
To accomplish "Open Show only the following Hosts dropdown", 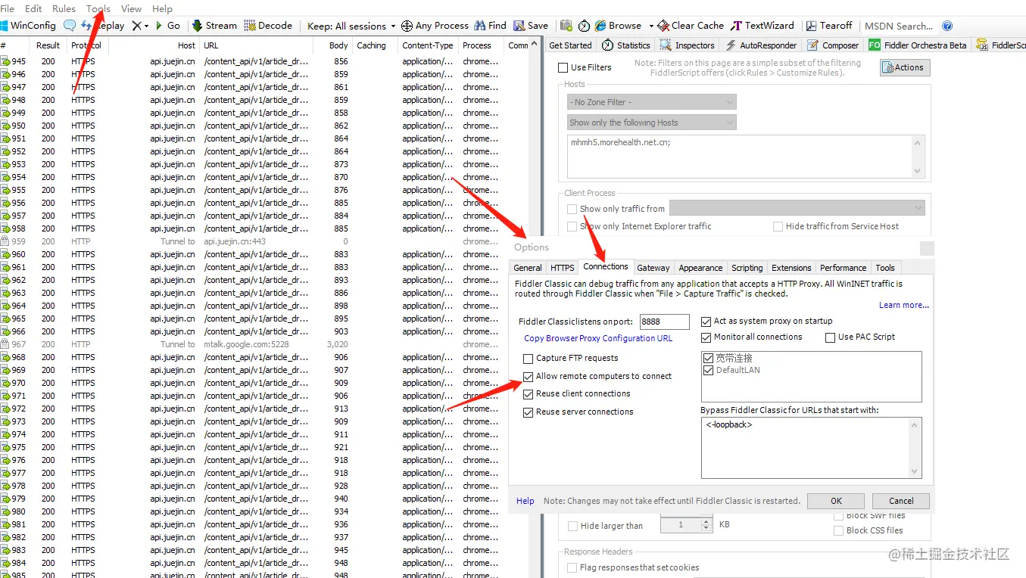I will point(651,122).
